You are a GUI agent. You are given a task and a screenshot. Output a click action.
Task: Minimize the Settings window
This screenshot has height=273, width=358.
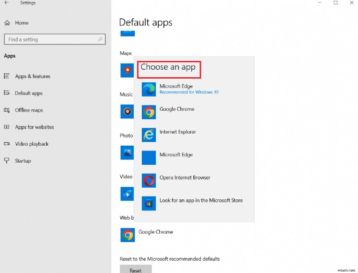[x=320, y=3]
